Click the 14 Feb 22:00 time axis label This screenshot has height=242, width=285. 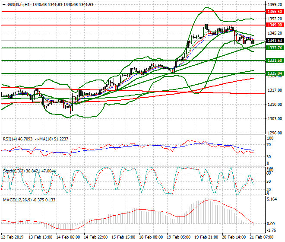click(x=95, y=237)
